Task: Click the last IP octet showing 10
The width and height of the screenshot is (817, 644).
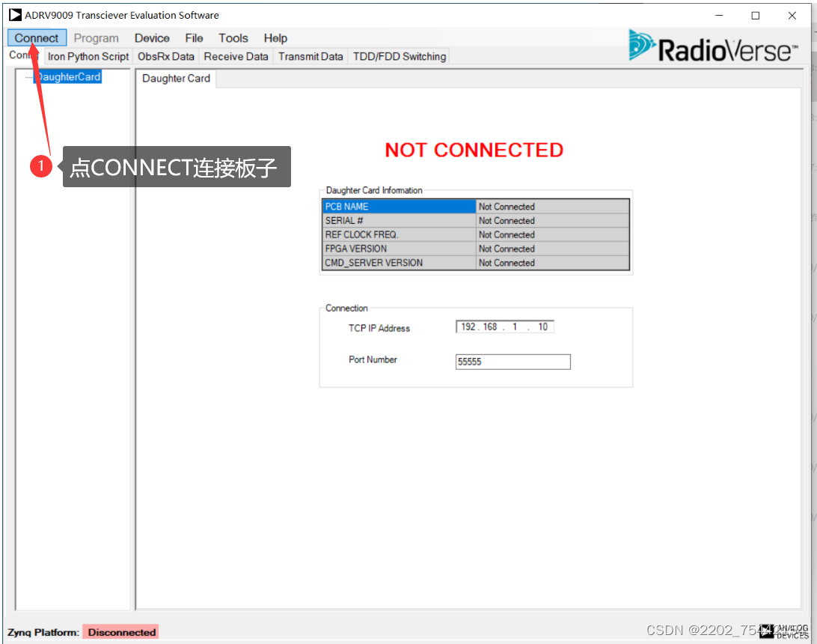Action: click(542, 326)
